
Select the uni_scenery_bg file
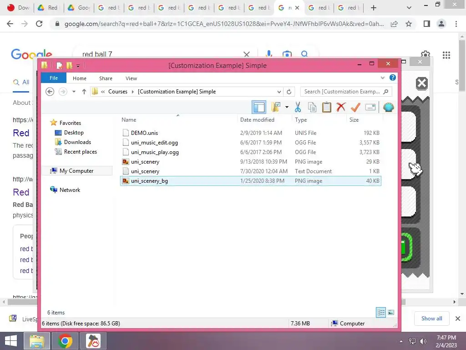(x=251, y=180)
